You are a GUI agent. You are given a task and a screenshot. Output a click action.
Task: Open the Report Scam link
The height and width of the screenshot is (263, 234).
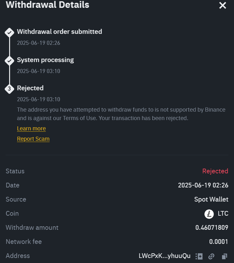[x=33, y=139]
